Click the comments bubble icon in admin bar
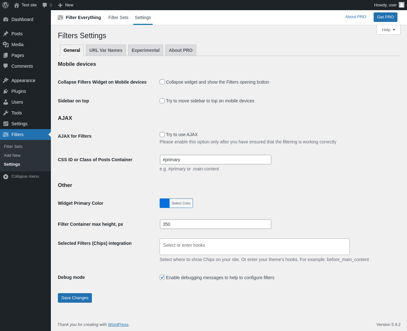The width and height of the screenshot is (407, 331). pyautogui.click(x=45, y=5)
